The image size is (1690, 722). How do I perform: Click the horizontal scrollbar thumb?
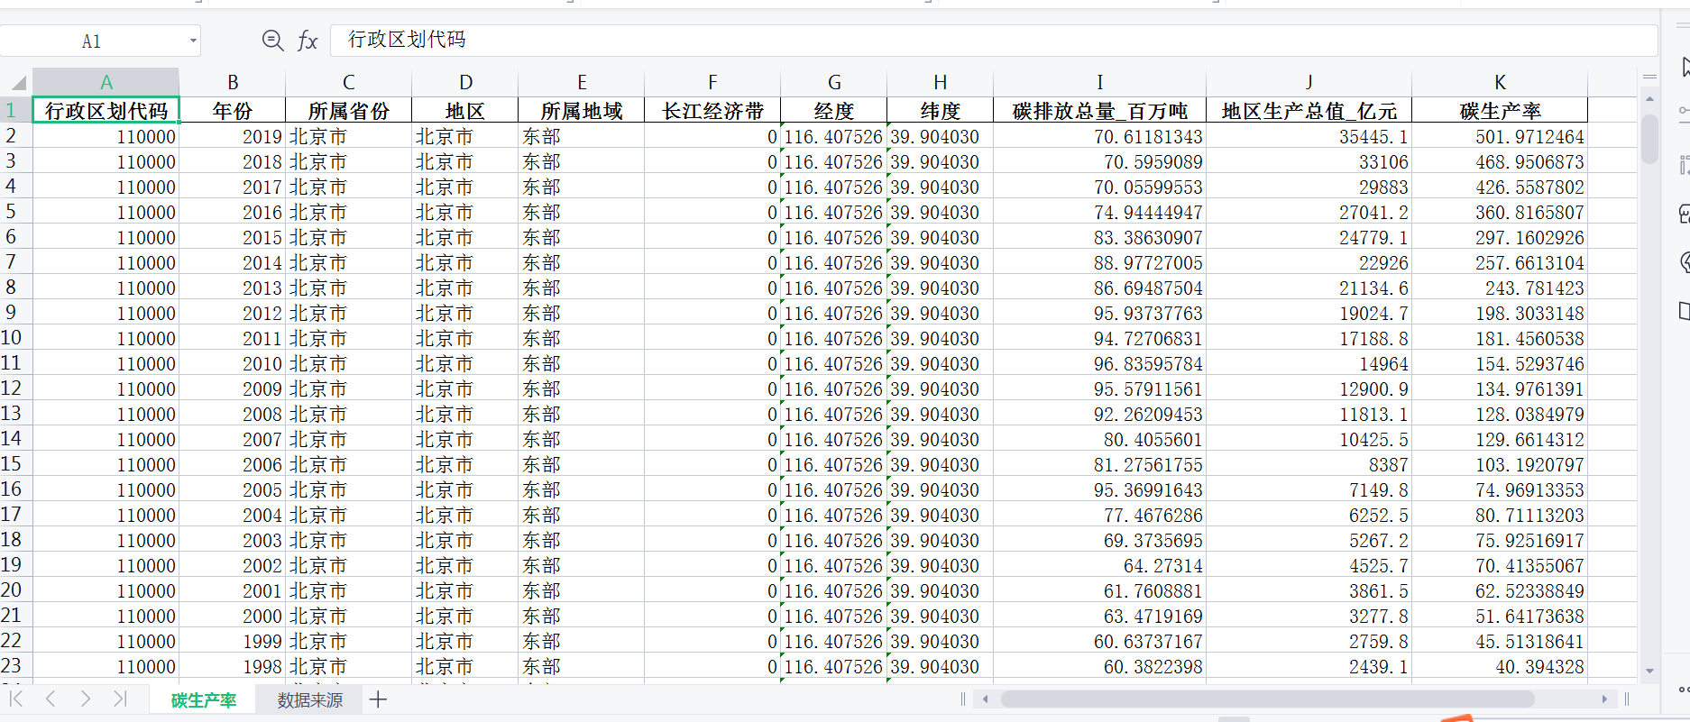tap(1268, 699)
